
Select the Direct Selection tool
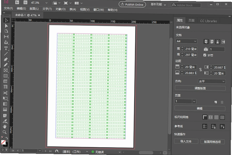6,26
